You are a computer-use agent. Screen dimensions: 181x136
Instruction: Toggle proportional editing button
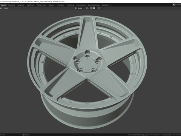pos(99,8)
